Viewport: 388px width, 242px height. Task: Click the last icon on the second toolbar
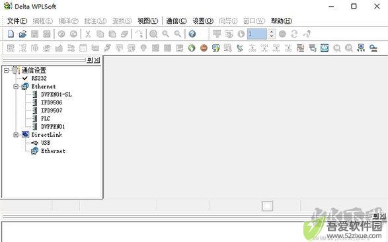373,48
